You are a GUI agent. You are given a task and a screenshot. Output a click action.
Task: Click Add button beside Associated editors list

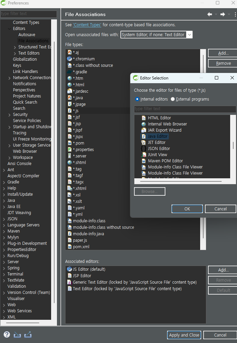(x=223, y=270)
